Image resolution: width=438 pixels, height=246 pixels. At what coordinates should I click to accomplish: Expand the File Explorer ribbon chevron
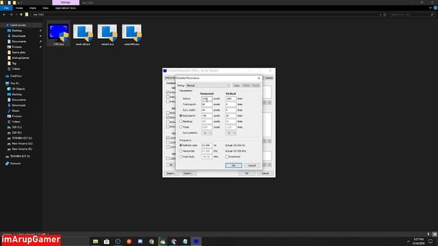(x=430, y=8)
